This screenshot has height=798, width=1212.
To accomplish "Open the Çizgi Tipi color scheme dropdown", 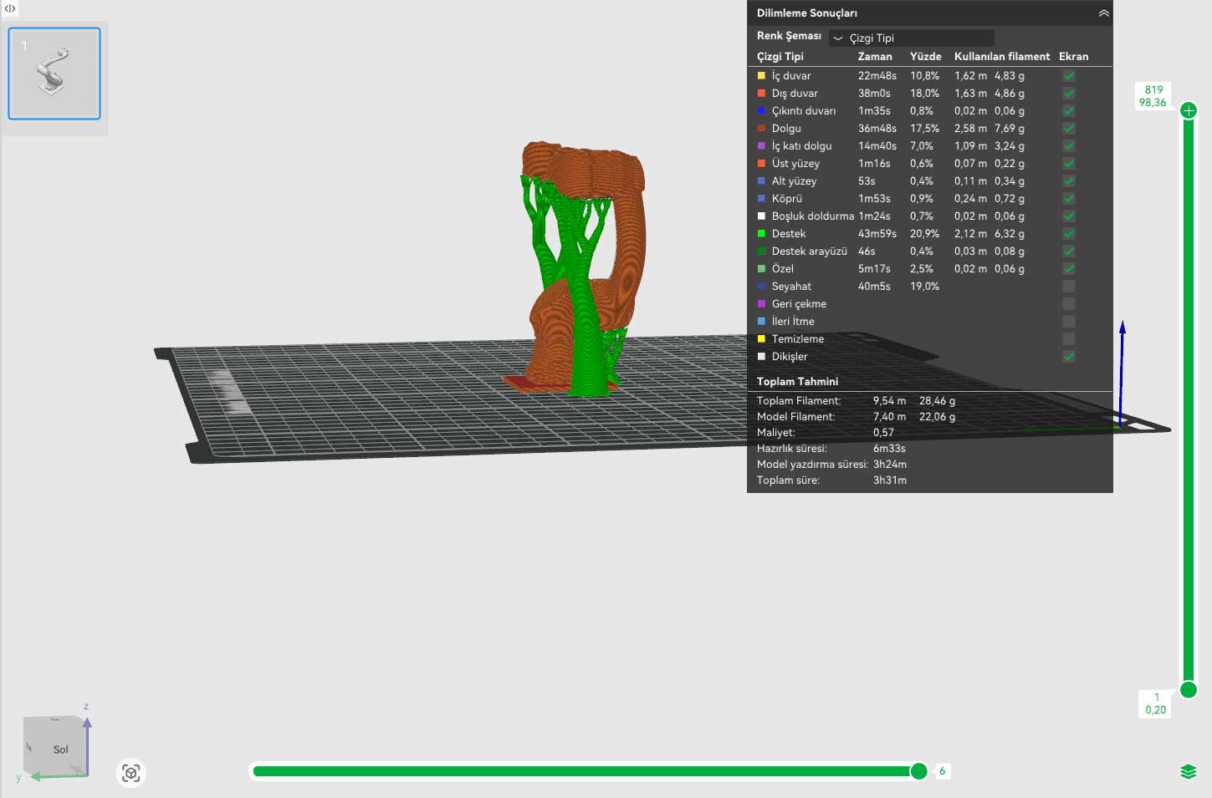I will tap(911, 38).
